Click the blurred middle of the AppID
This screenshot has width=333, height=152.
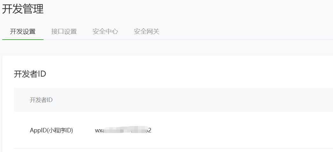click(125, 130)
